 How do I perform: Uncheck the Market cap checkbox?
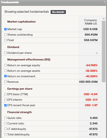pyautogui.click(x=5, y=29)
